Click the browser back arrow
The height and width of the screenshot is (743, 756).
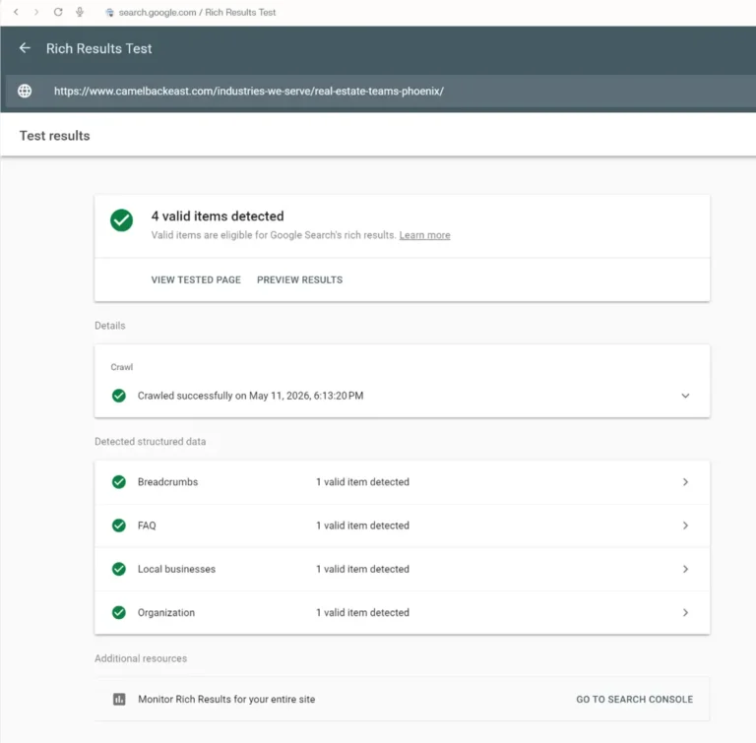[x=16, y=12]
